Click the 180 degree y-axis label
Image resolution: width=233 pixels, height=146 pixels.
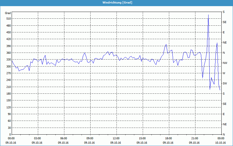pyautogui.click(x=8, y=94)
